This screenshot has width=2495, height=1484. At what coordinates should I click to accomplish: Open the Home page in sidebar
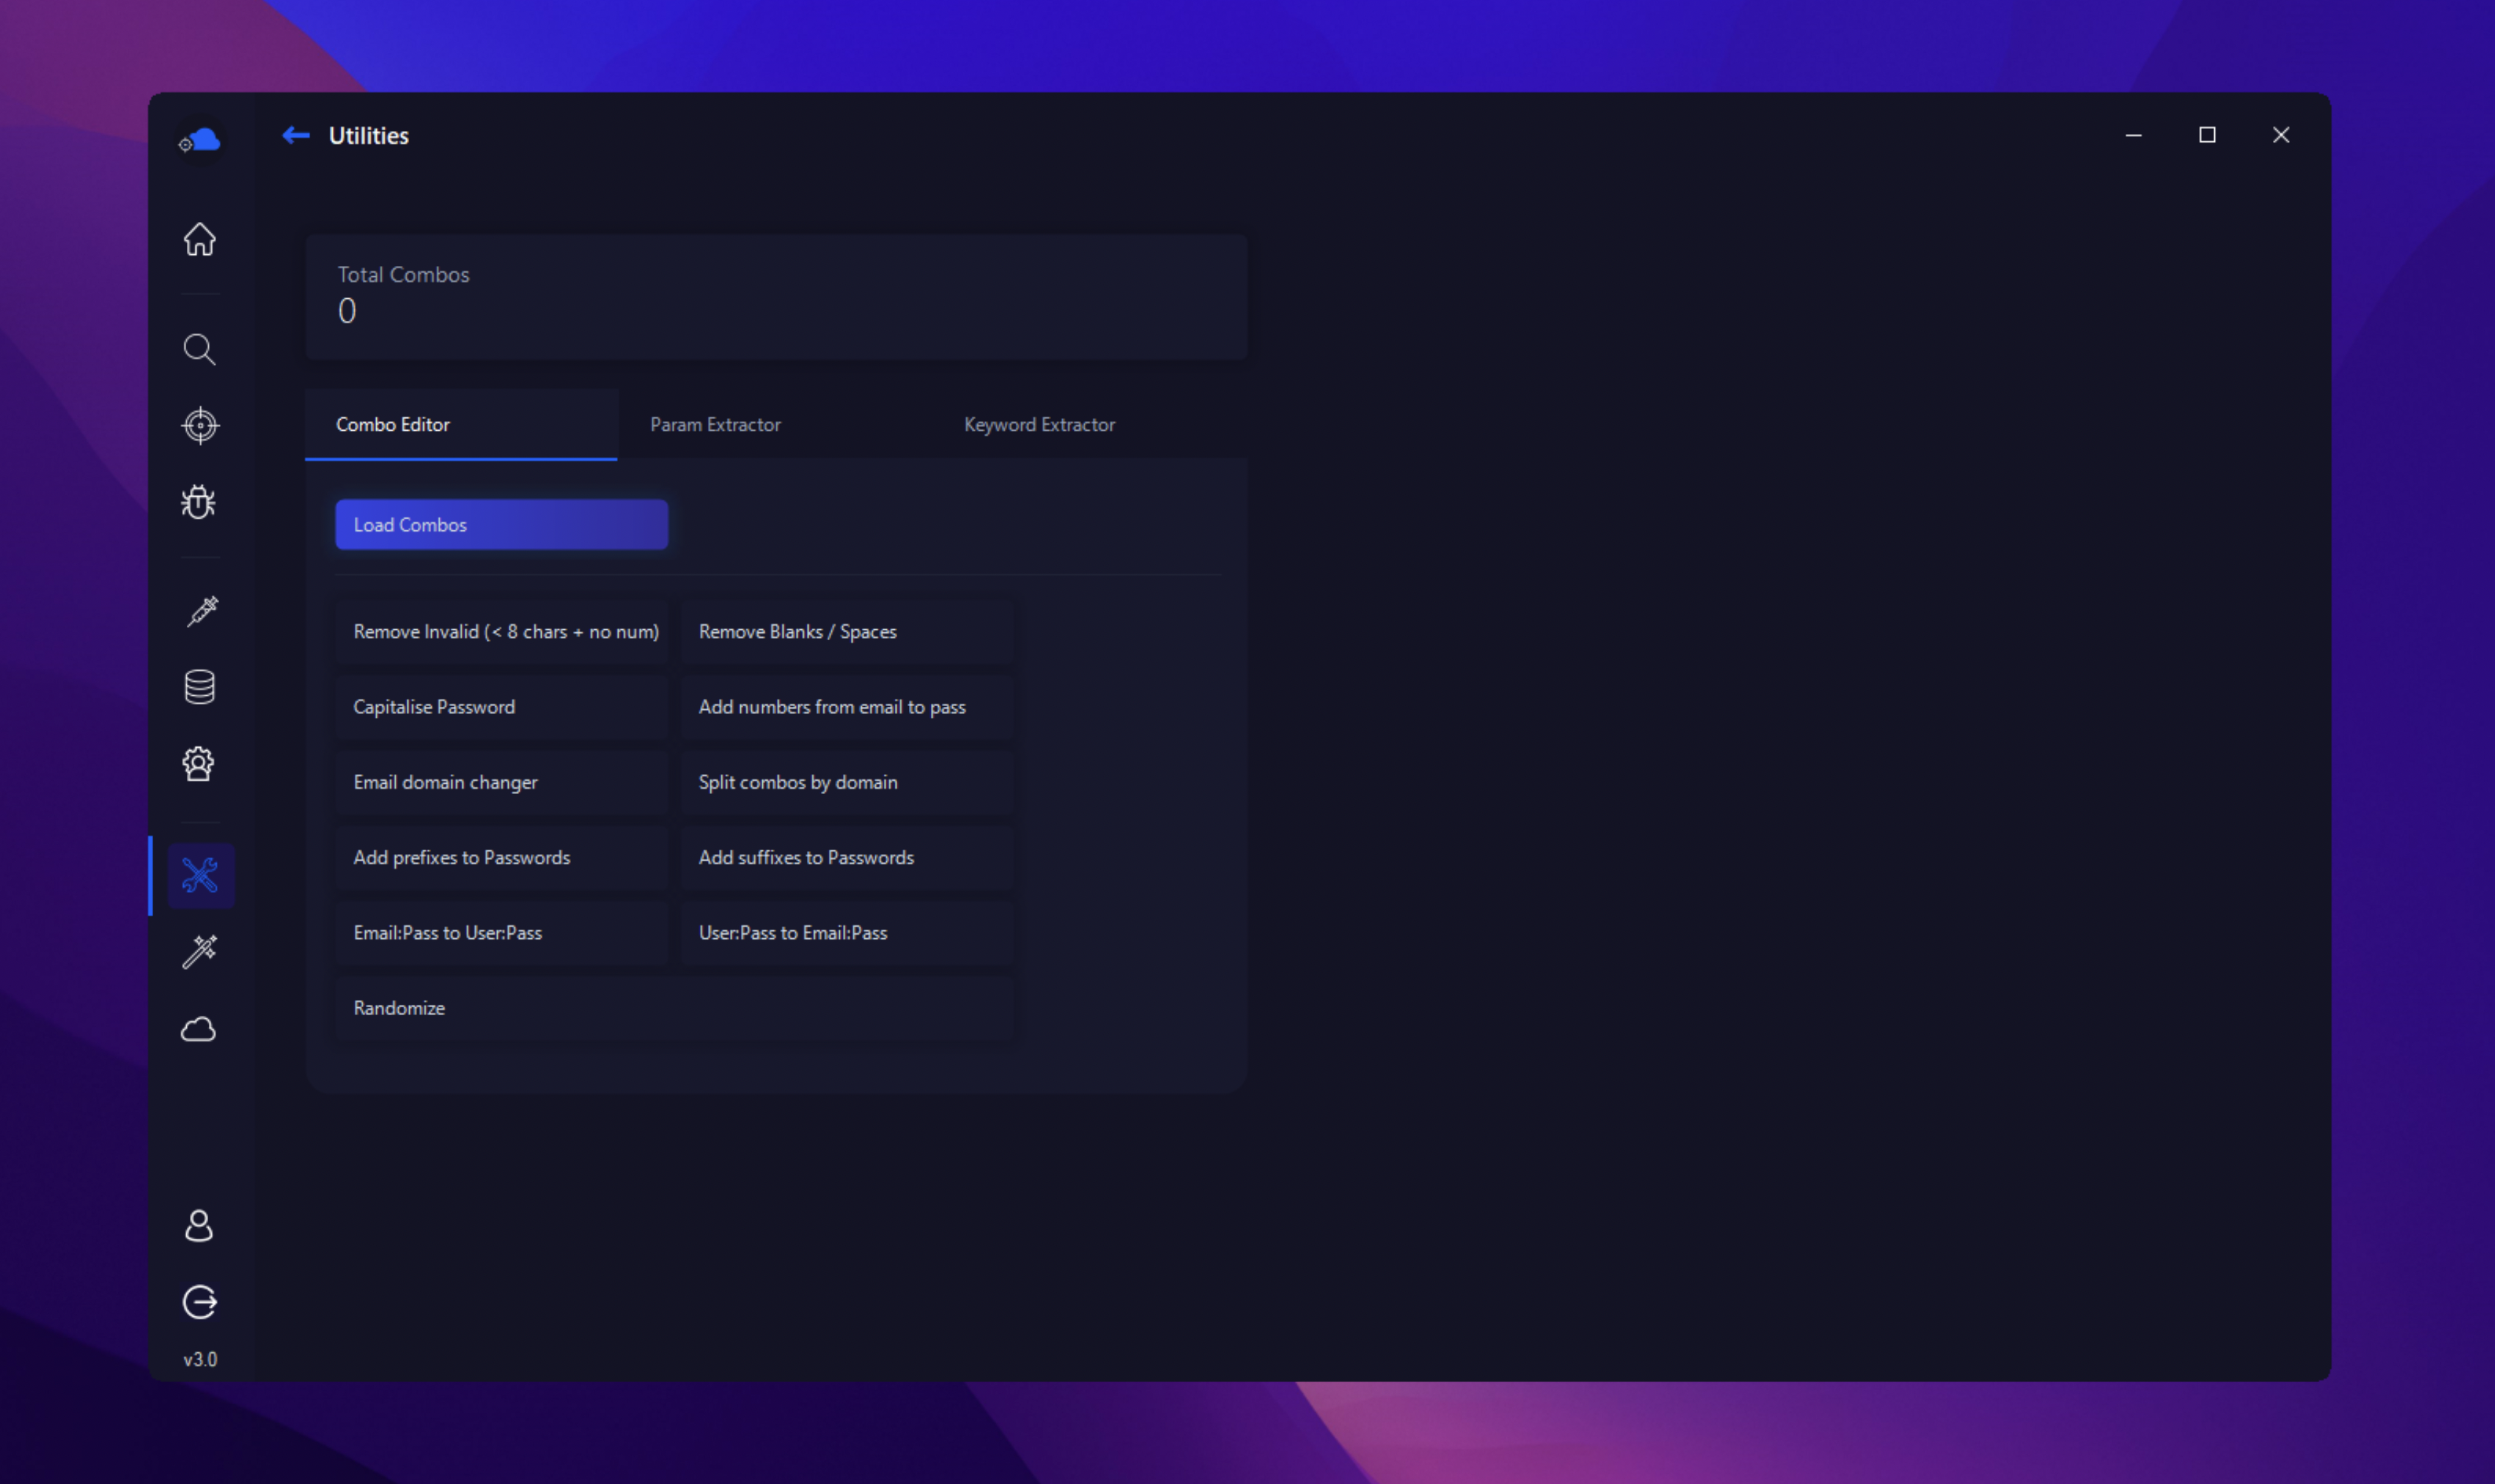199,240
